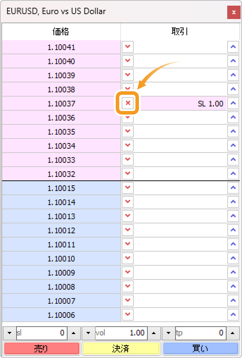Cancel the SL order at 1.10037

pos(128,103)
